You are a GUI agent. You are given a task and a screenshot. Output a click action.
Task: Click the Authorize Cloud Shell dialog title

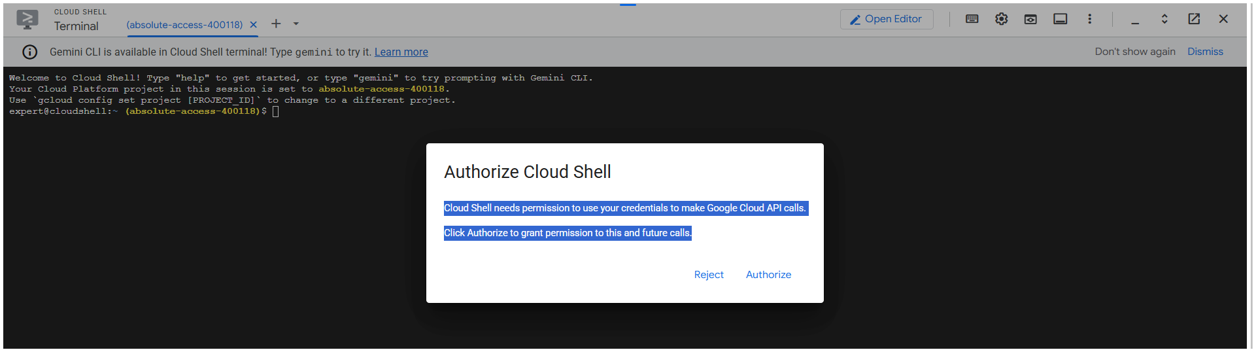pos(528,172)
